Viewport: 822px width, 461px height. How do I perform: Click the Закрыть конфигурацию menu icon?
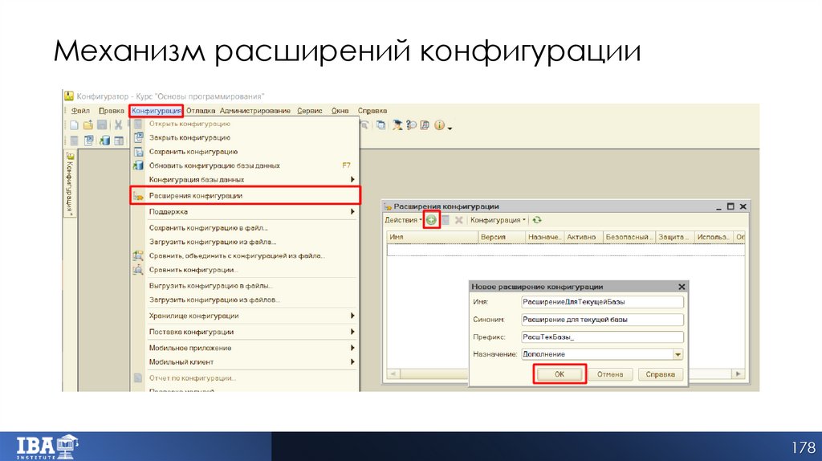138,137
